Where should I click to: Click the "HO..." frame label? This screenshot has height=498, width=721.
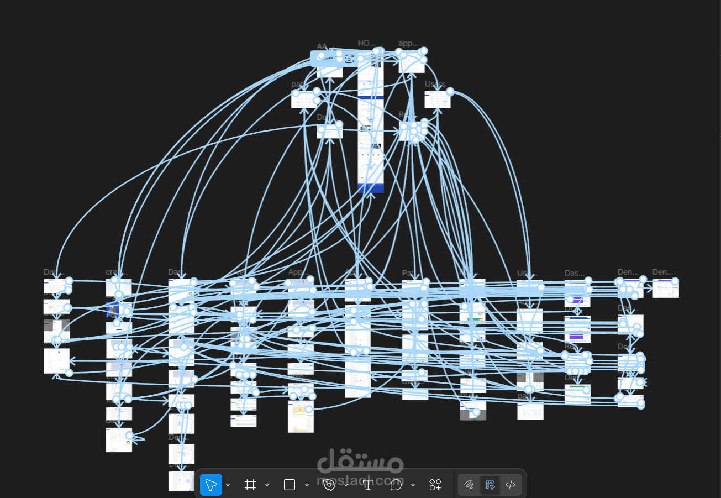(366, 43)
